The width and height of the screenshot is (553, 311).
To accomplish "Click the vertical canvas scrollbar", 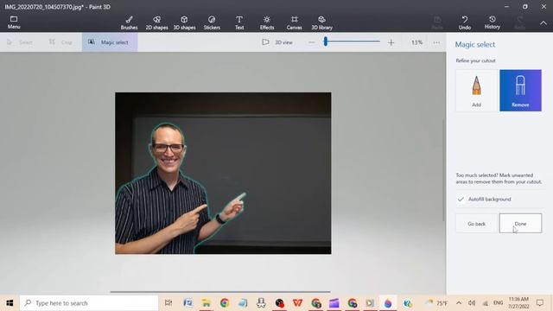I will click(443, 170).
